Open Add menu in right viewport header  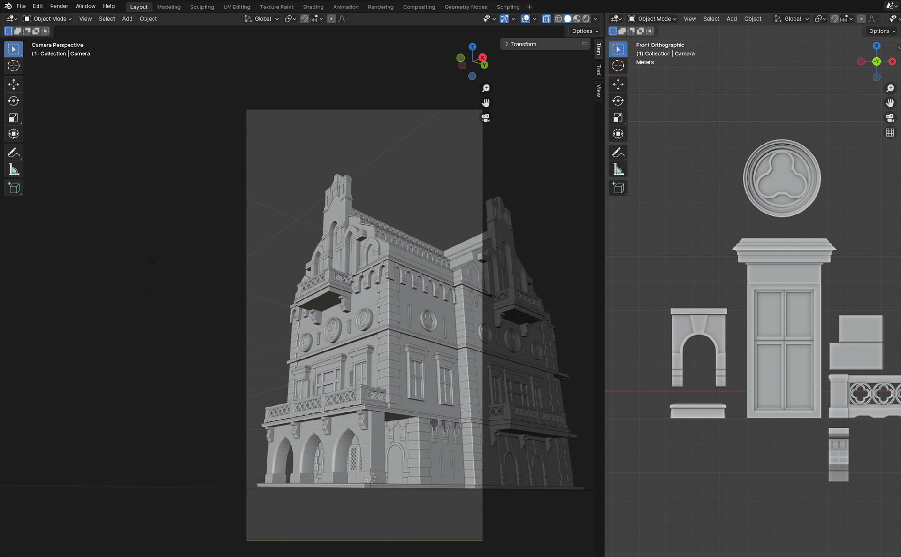(731, 19)
